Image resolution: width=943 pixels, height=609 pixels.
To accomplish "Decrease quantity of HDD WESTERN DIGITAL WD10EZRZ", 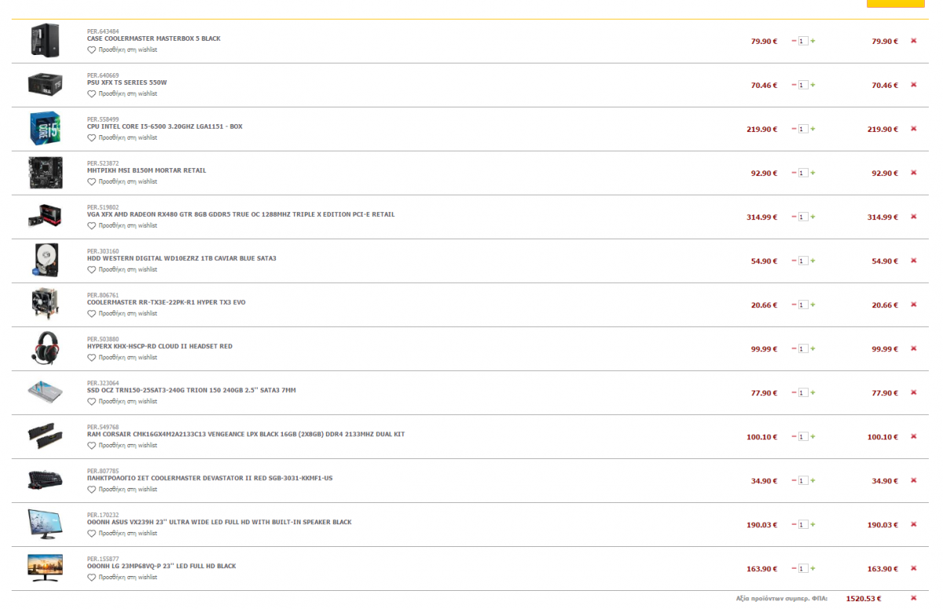I will pyautogui.click(x=794, y=261).
